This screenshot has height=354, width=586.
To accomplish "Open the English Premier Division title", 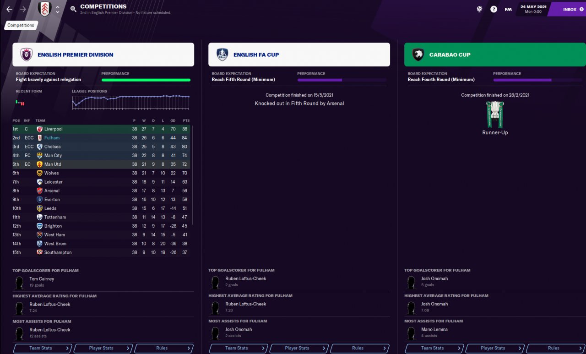I will click(76, 55).
